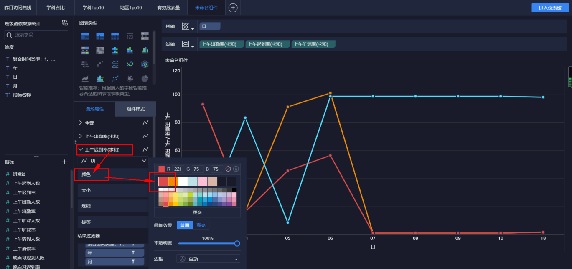The width and height of the screenshot is (572, 269).
Task: Select the hexagon radar chart type
Action: [x=145, y=64]
